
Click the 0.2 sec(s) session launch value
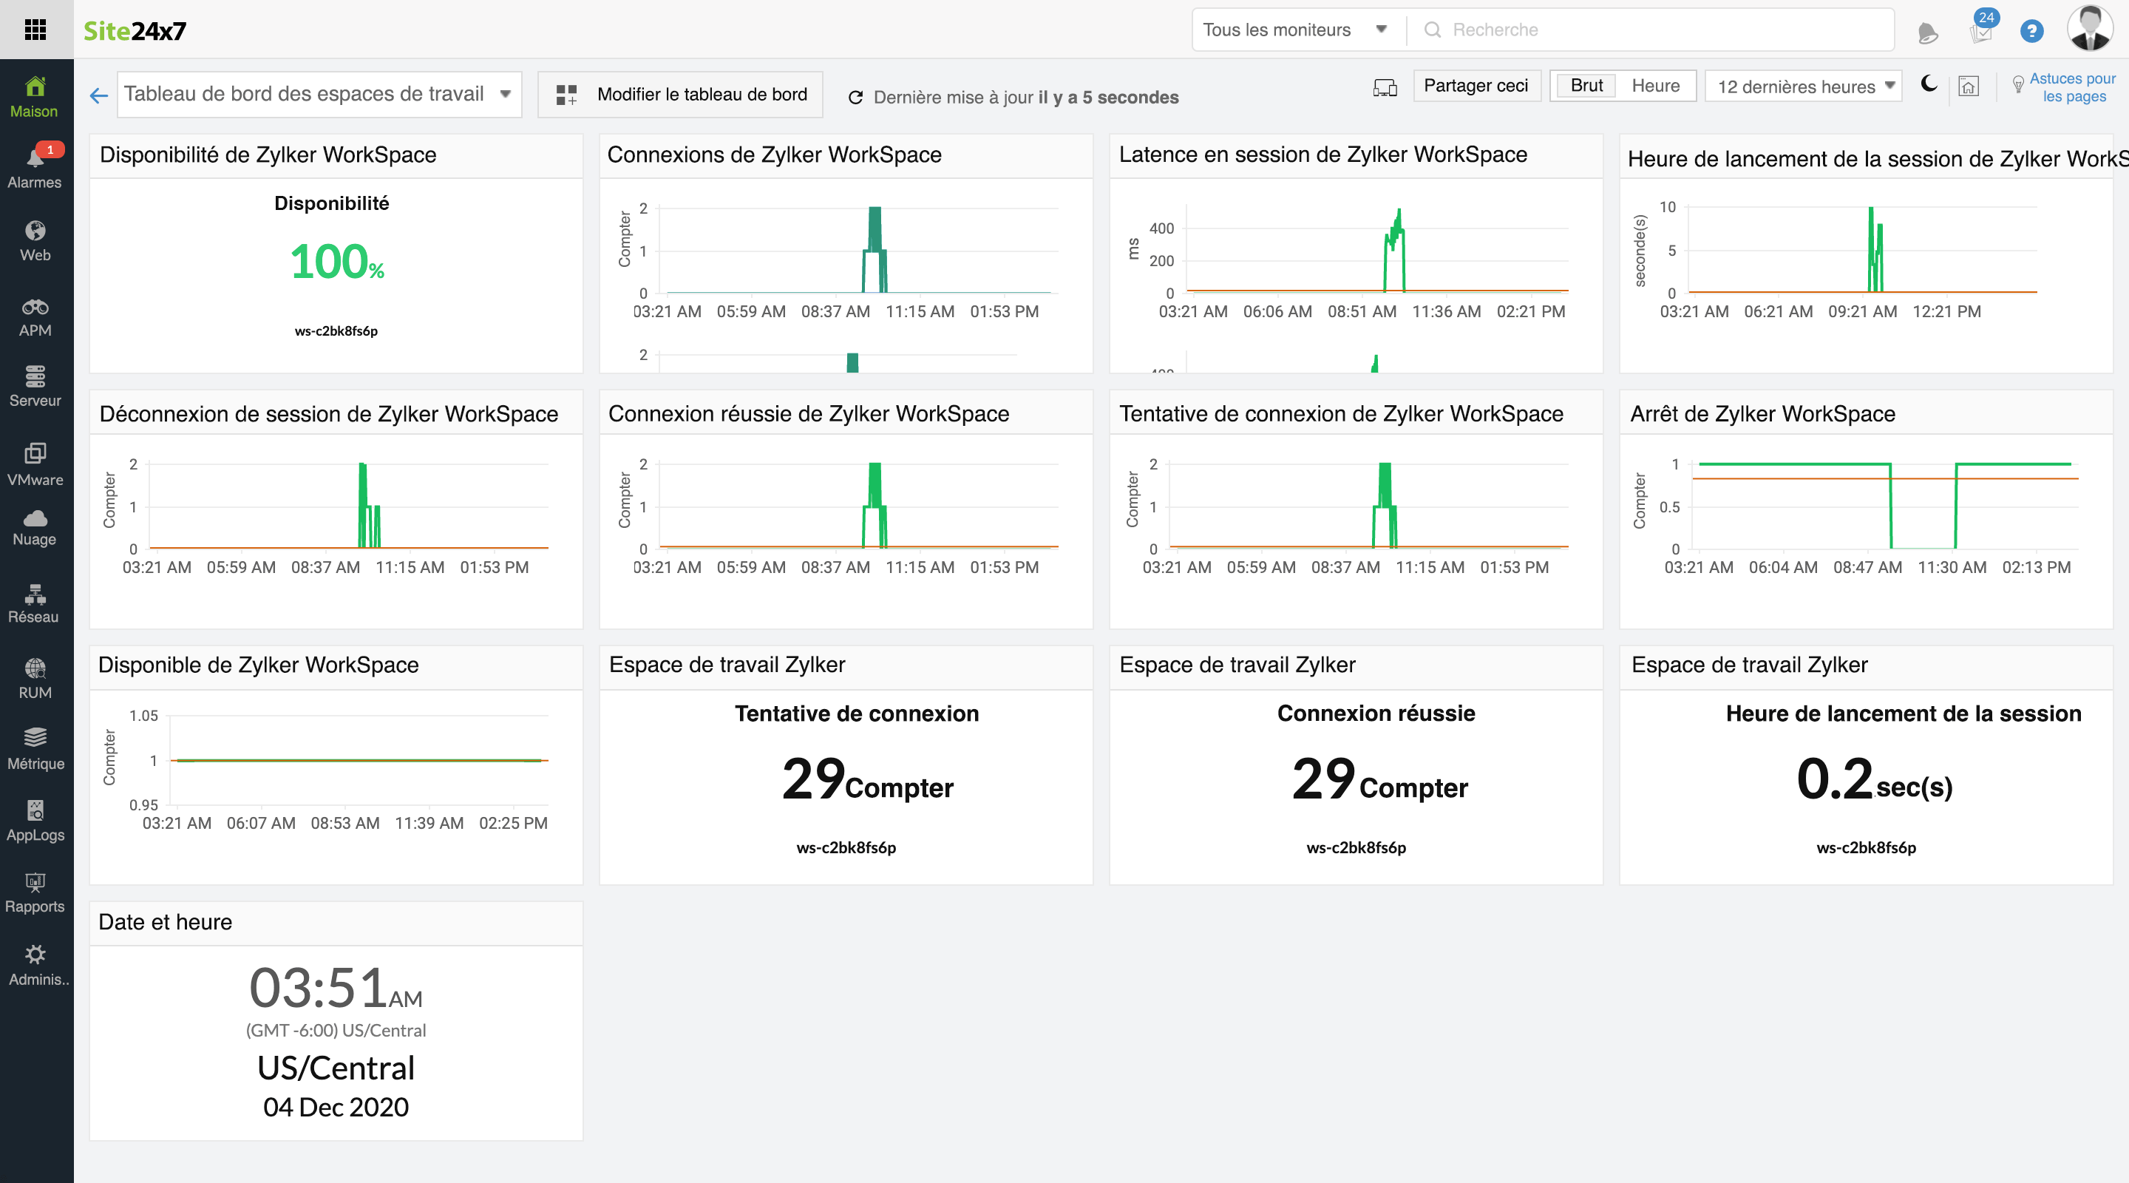click(1875, 779)
